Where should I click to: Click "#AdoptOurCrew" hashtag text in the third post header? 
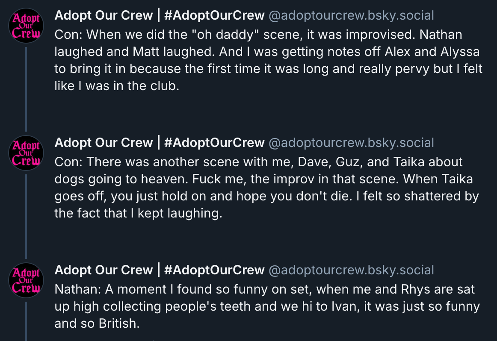click(x=214, y=270)
